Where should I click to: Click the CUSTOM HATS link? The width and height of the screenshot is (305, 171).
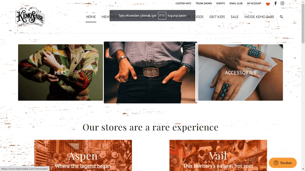click(x=183, y=3)
